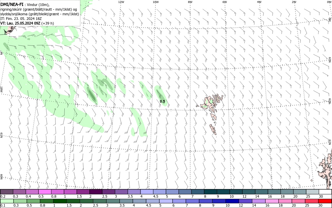332x208 pixels.
Task: Select the pink 18 swatch in lower scale
Action: pos(285,201)
